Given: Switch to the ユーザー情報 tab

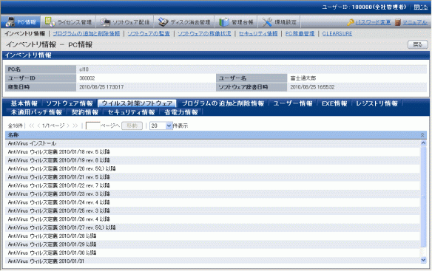Looking at the screenshot, I should 293,103.
